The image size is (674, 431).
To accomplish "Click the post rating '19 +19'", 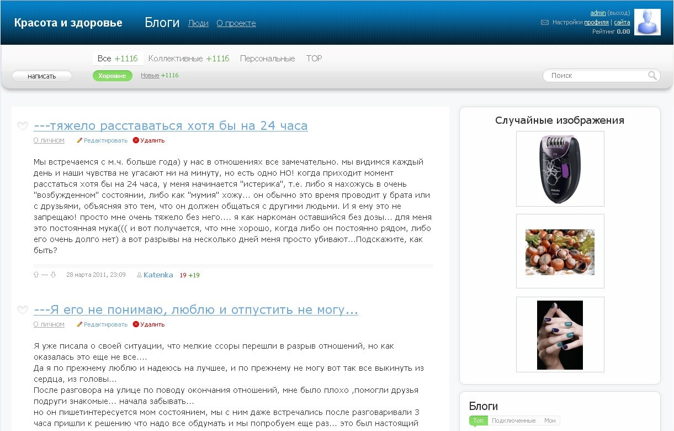I will (189, 275).
